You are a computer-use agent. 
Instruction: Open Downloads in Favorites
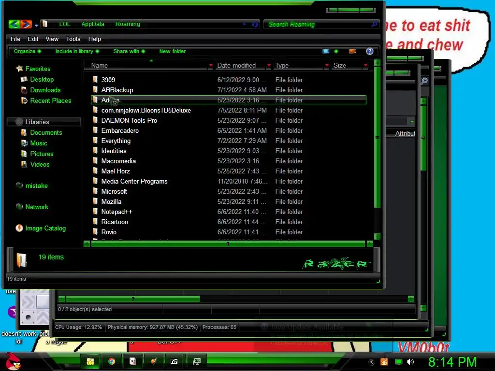pos(45,90)
